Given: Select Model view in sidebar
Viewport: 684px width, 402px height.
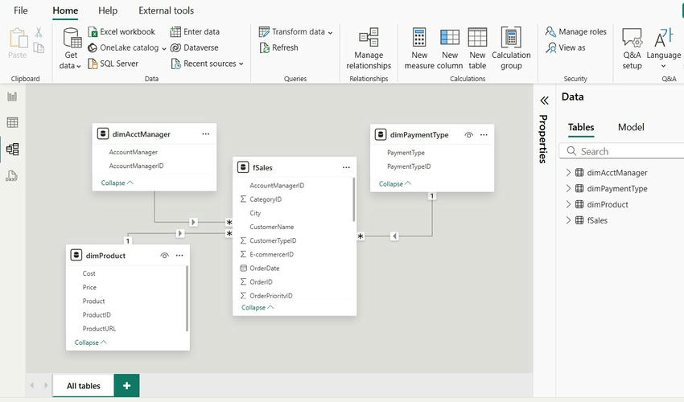Looking at the screenshot, I should [x=12, y=149].
